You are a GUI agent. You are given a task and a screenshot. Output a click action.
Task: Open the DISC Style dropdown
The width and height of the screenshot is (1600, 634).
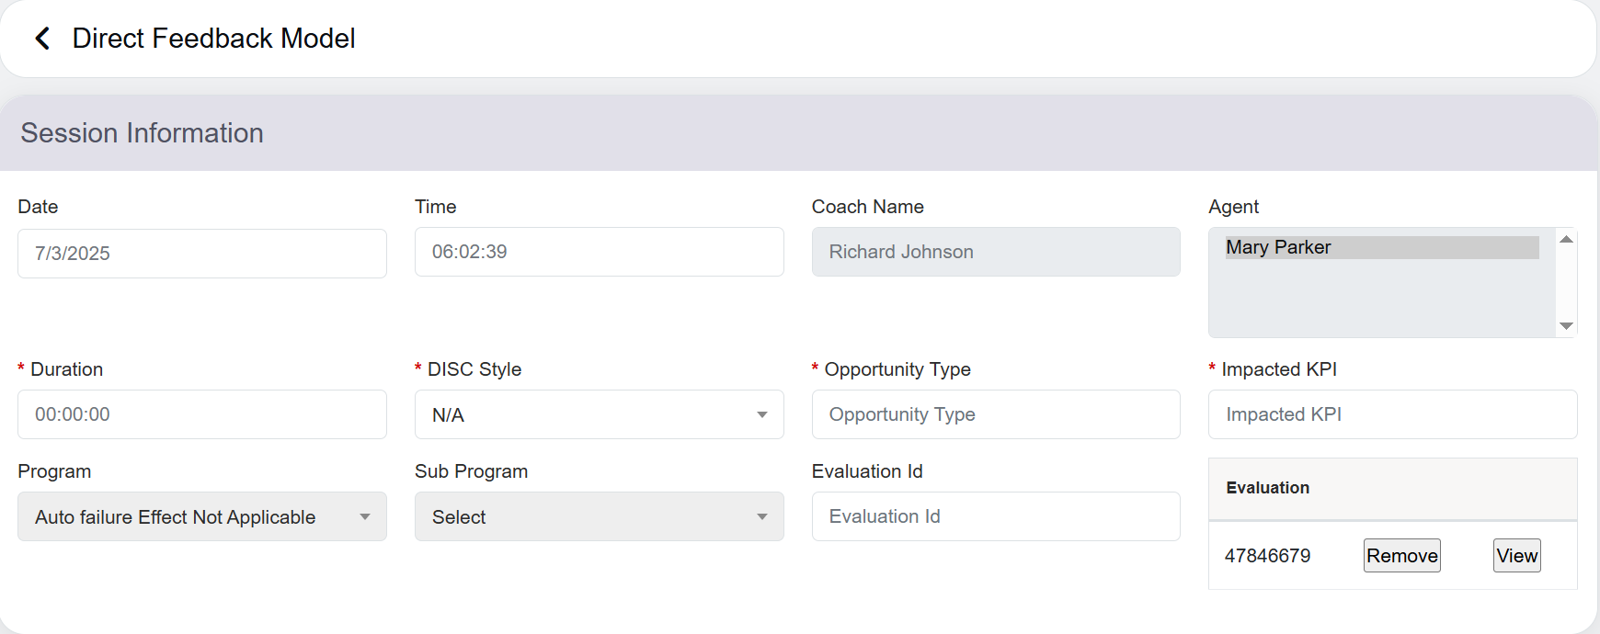pos(599,415)
